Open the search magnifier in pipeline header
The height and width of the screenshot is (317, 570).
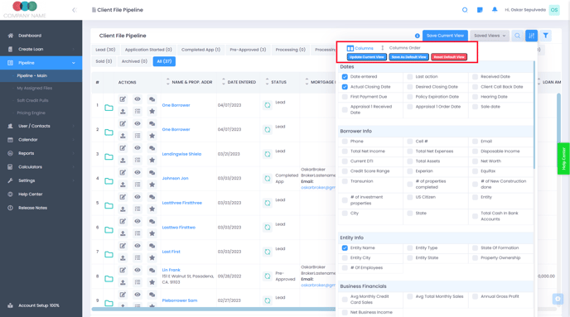(x=517, y=36)
